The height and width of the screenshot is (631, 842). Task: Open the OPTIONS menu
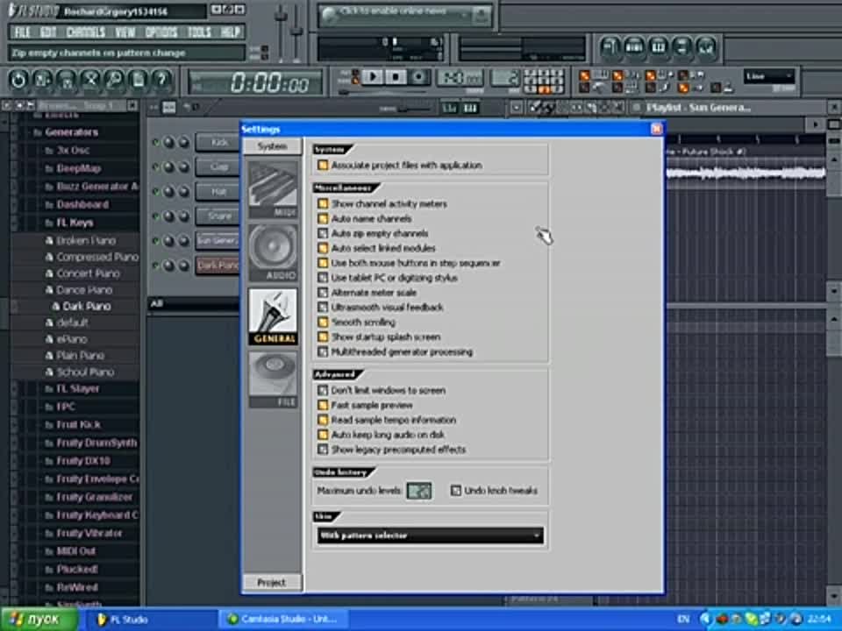tap(161, 32)
